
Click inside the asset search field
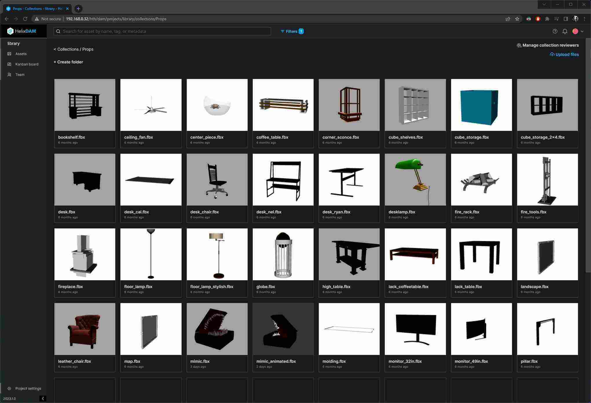pos(162,31)
